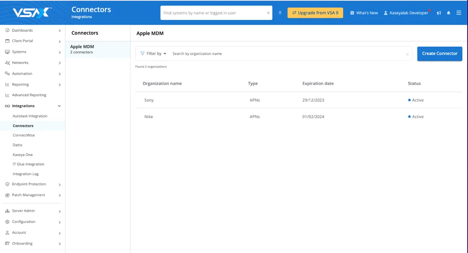This screenshot has height=253, width=468.
Task: Click Upgrade from VSA 9 button
Action: (x=315, y=13)
